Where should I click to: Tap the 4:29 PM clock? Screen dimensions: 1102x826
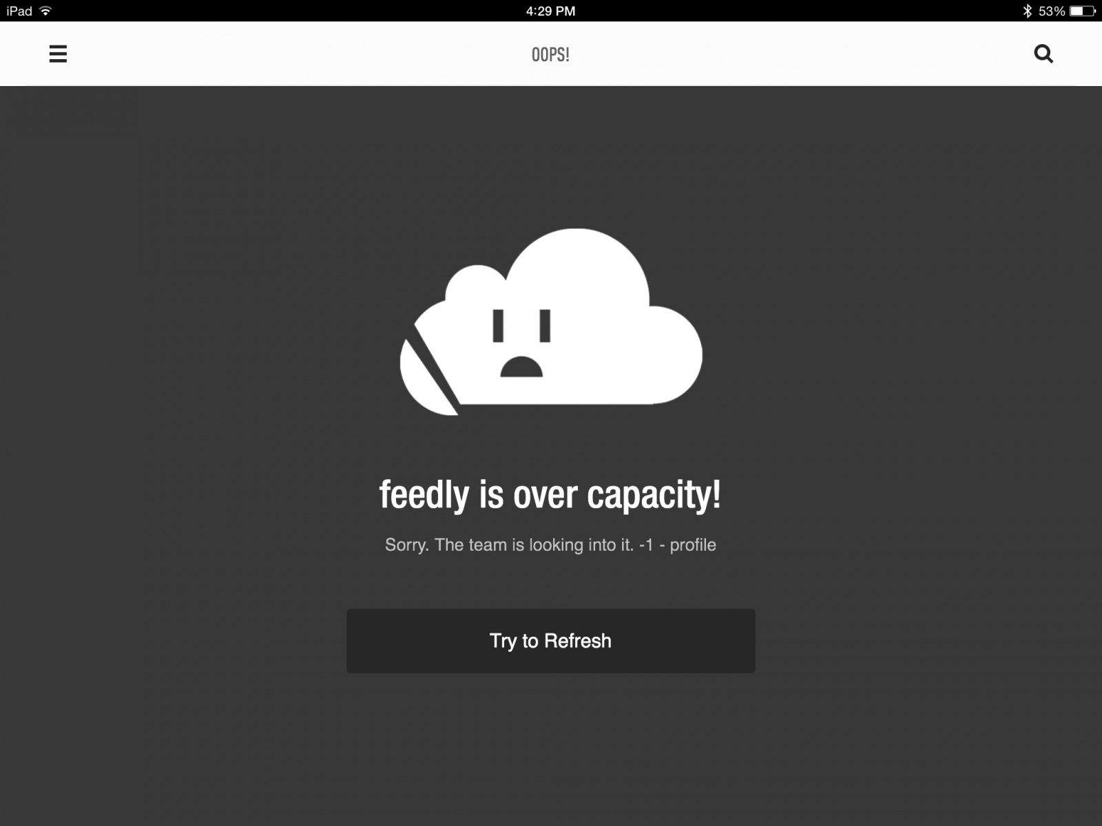coord(550,11)
